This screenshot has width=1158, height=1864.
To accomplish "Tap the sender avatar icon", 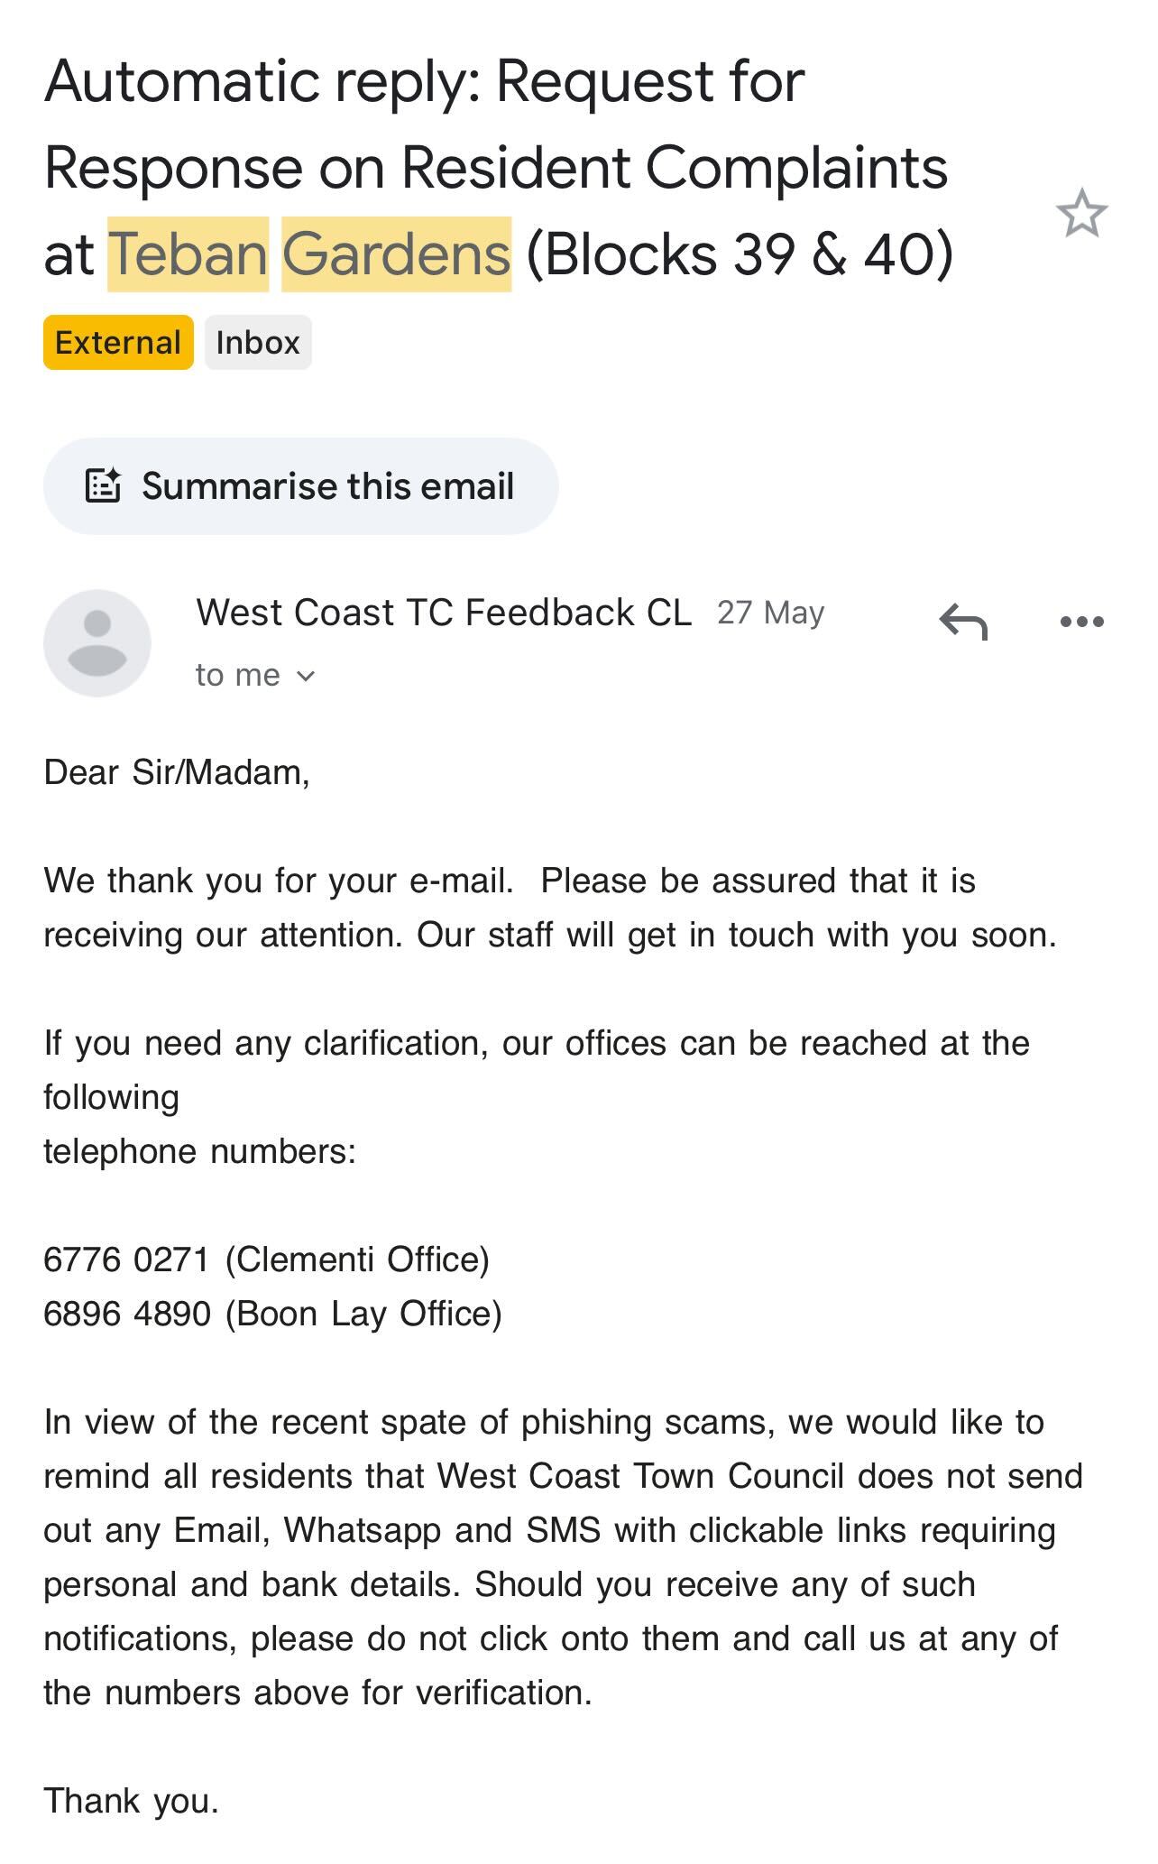I will 97,643.
